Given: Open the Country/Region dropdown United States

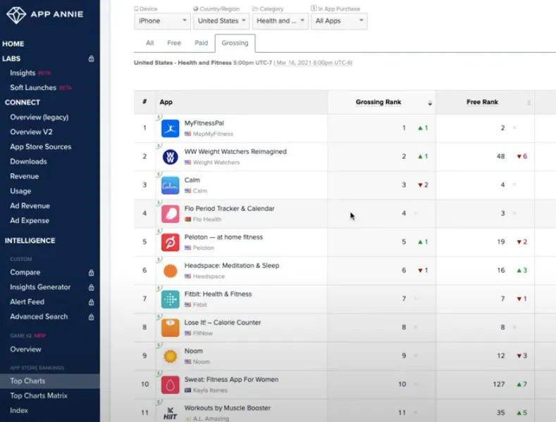Looking at the screenshot, I should pos(221,21).
